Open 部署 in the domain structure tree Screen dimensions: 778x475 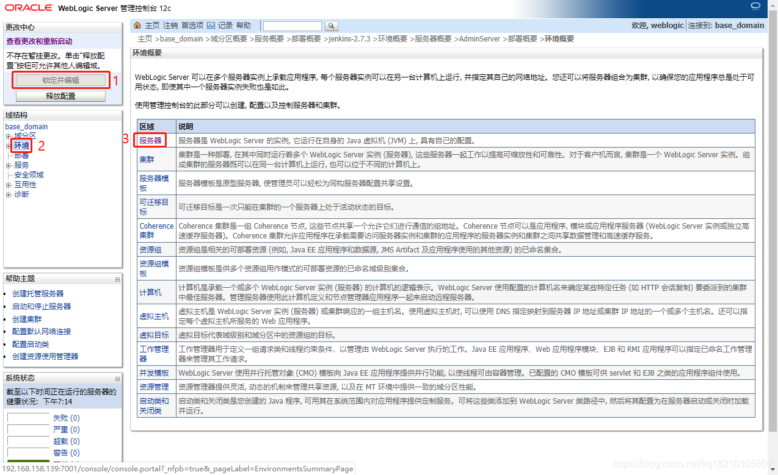[x=21, y=155]
